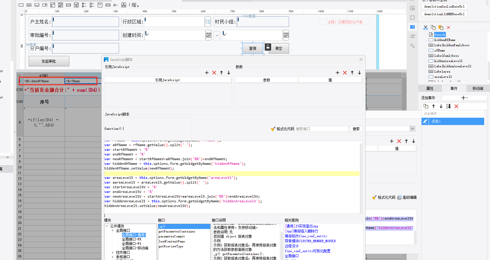490x260 pixels.
Task: Click the cut icon above widget tree
Action: (x=426, y=28)
